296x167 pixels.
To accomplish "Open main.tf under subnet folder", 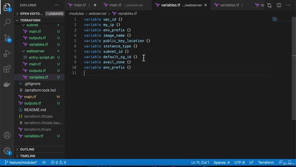I will tap(35, 32).
